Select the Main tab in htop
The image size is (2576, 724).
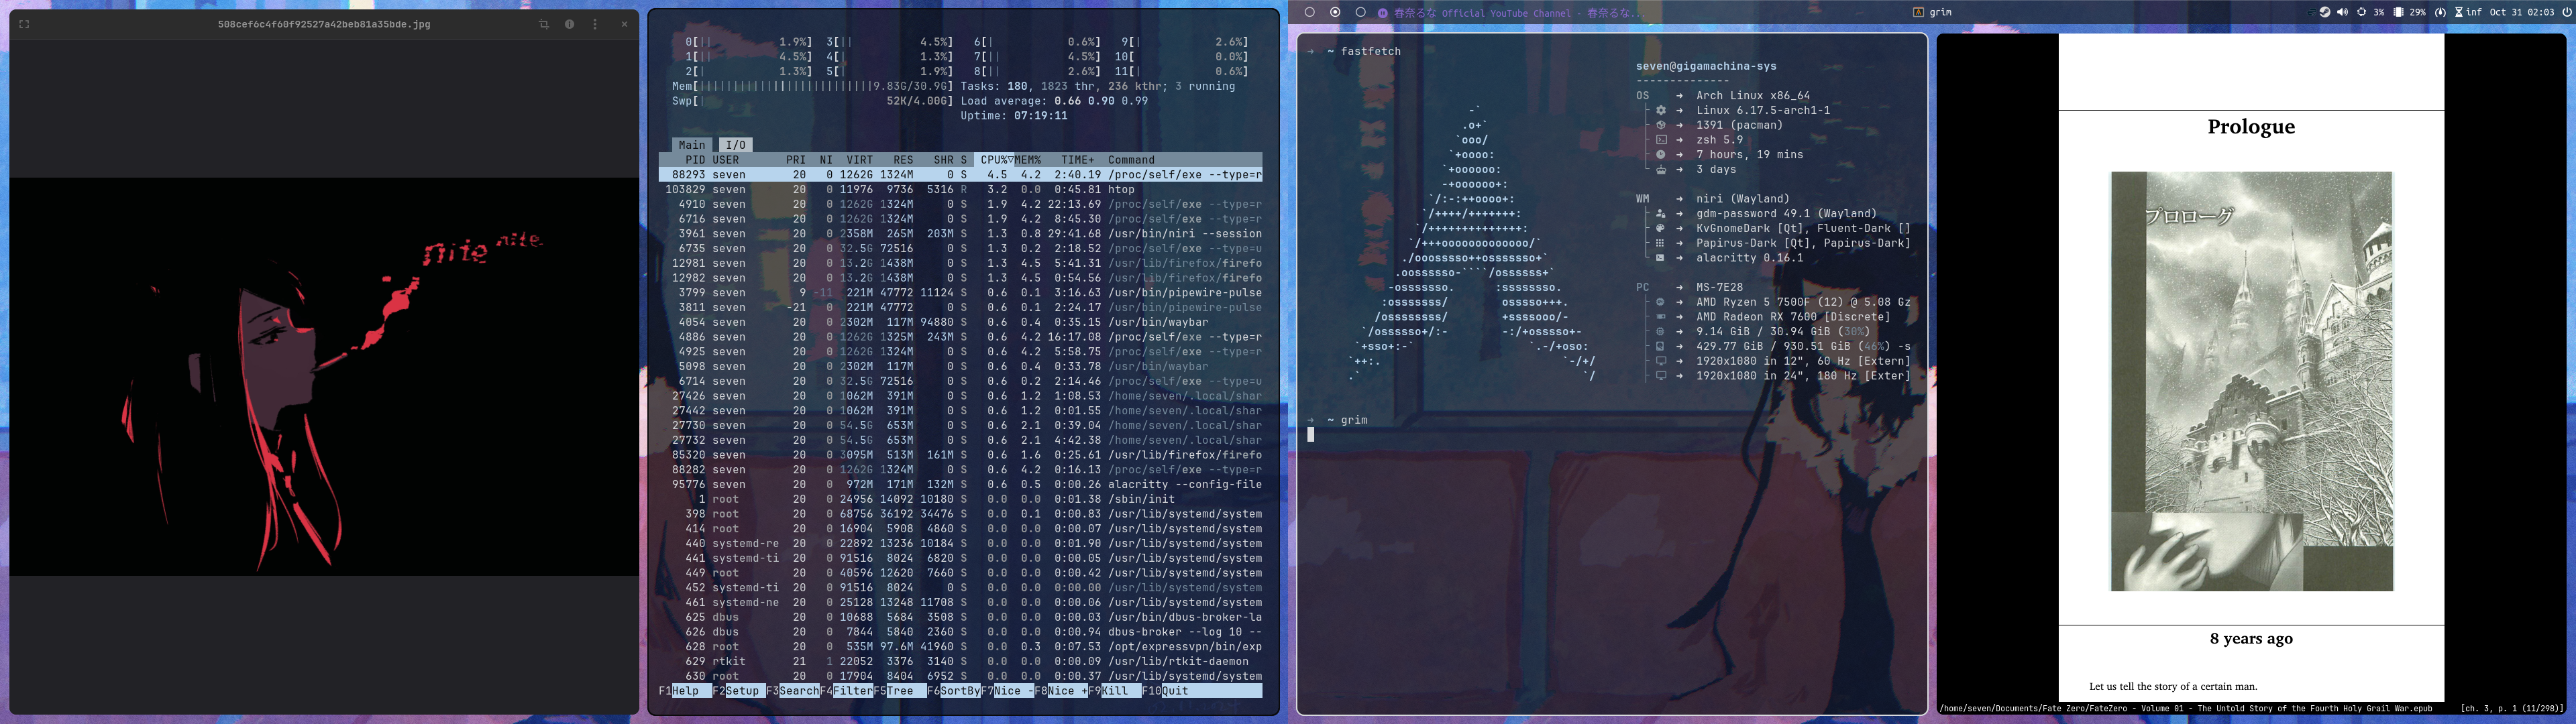click(691, 145)
